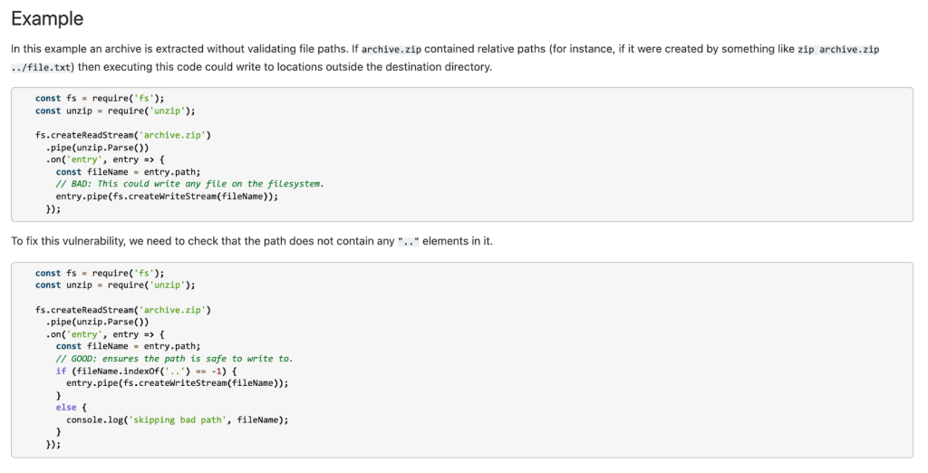
Task: Click the "if (fileName.indexOf('..') == -1)" line
Action: tap(146, 371)
